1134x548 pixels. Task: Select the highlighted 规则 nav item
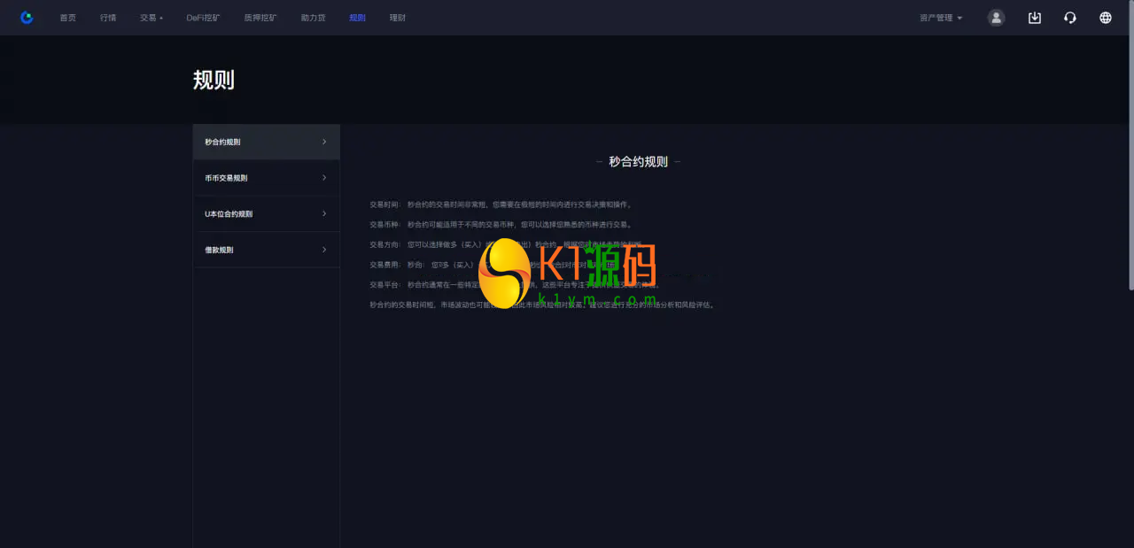357,18
